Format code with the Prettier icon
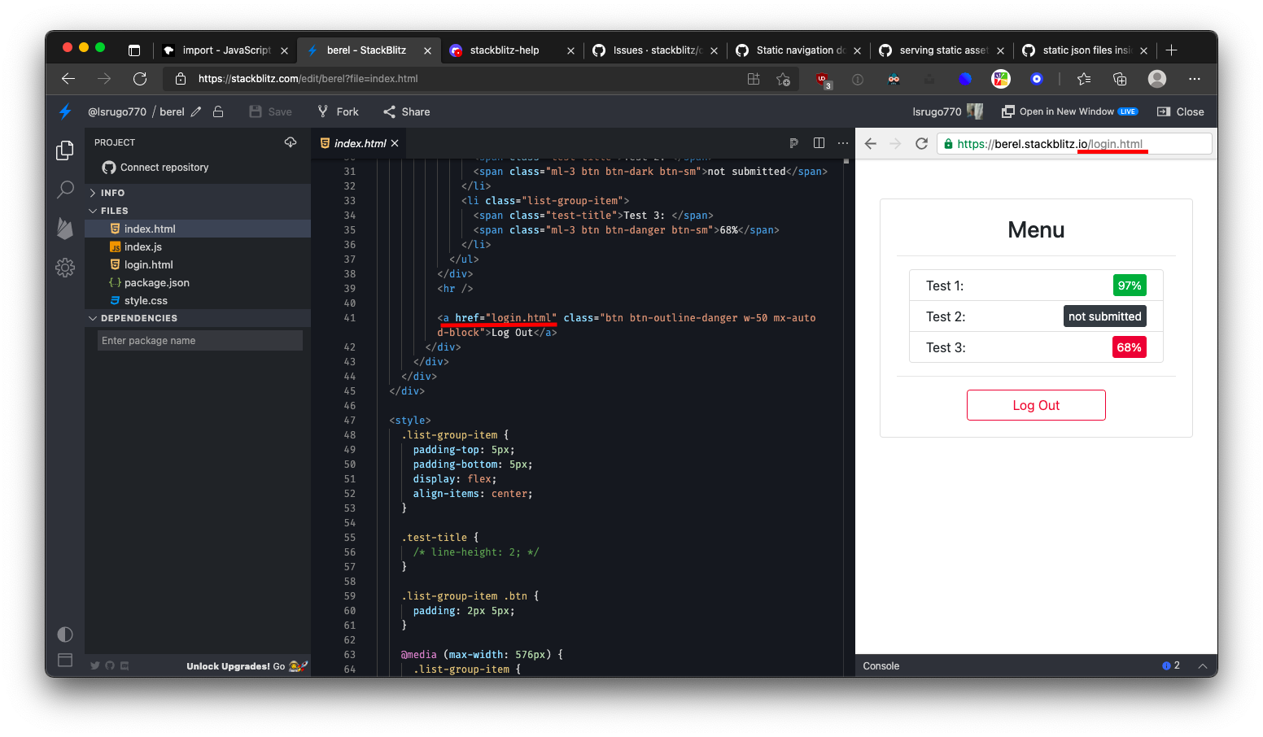The image size is (1263, 737). pyautogui.click(x=793, y=142)
